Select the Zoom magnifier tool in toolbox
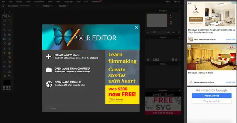Screen dimensions: 237x123 9,76
